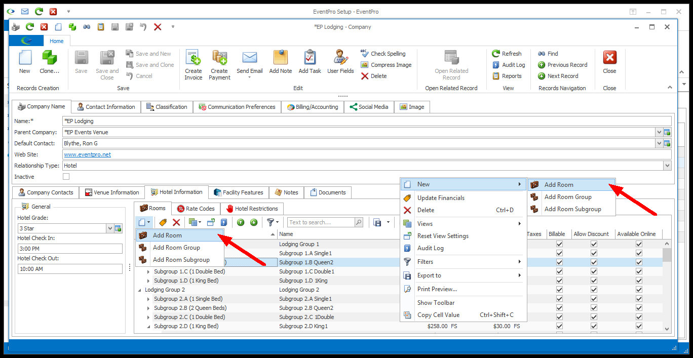Click Send Email in the ribbon
The width and height of the screenshot is (693, 358).
[x=250, y=65]
